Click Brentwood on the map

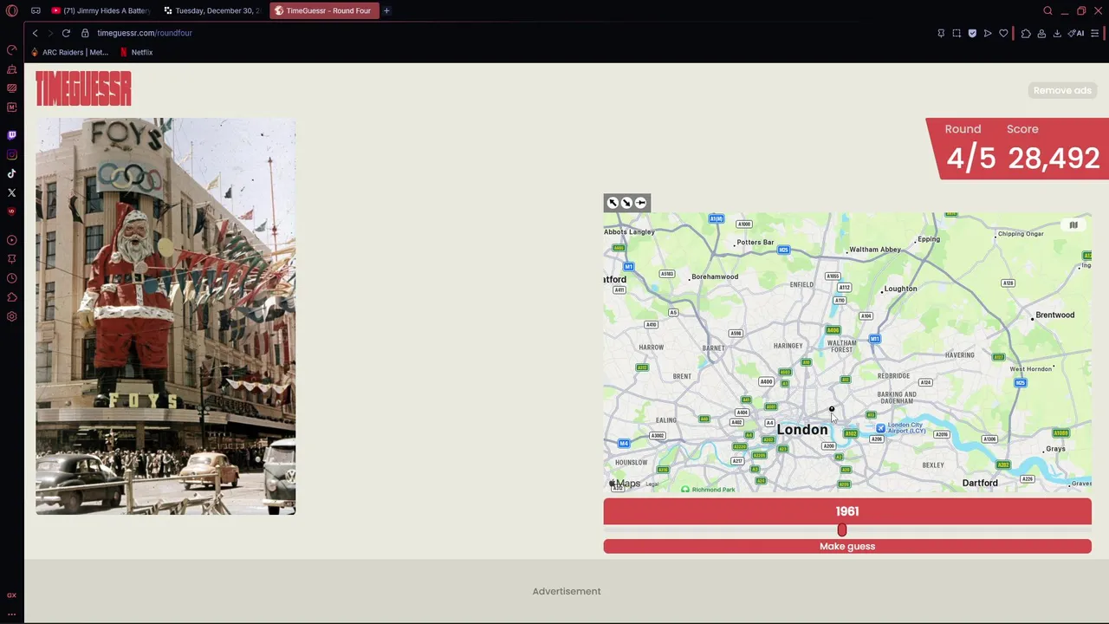tap(1054, 315)
